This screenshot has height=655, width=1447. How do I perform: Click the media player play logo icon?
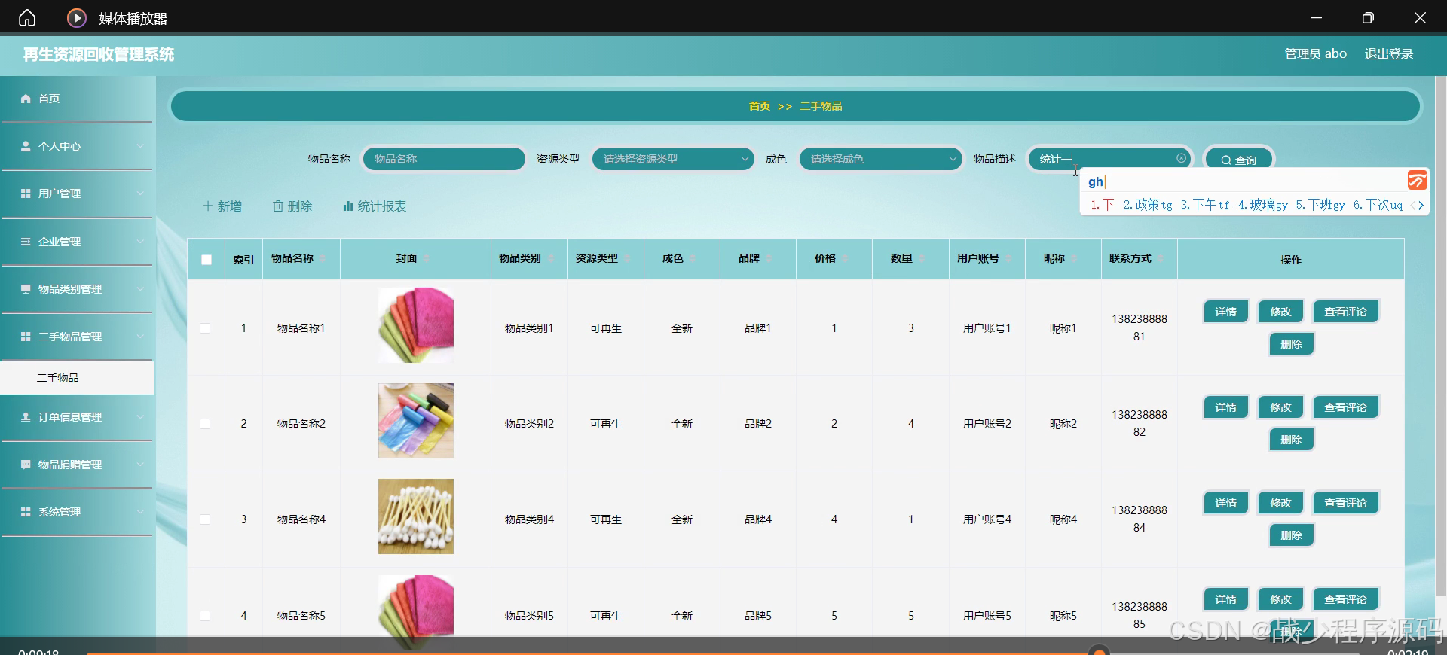click(77, 17)
